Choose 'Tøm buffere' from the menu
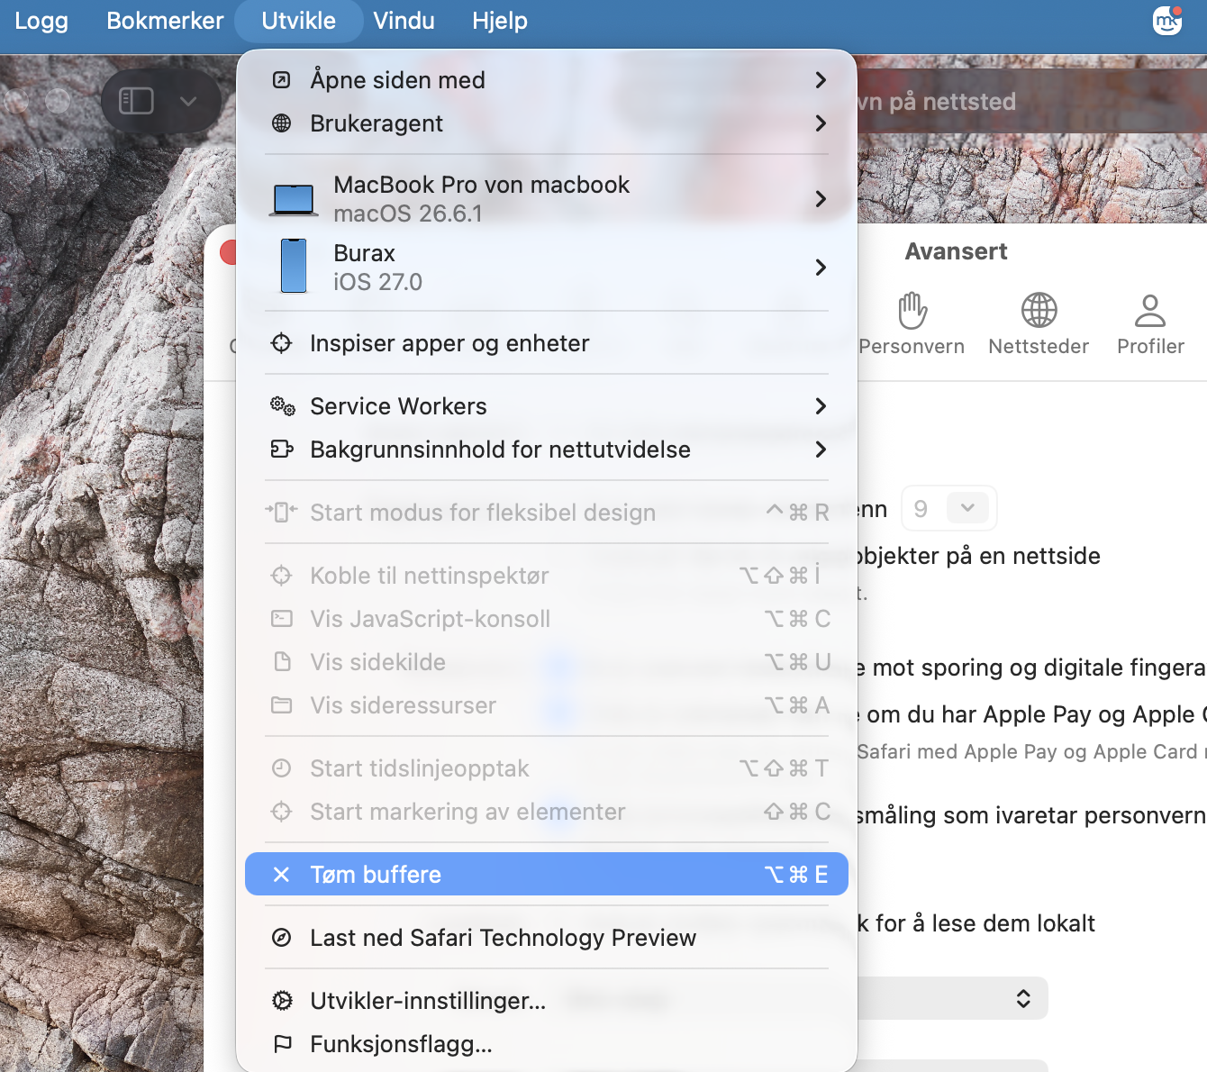1207x1072 pixels. pyautogui.click(x=547, y=874)
